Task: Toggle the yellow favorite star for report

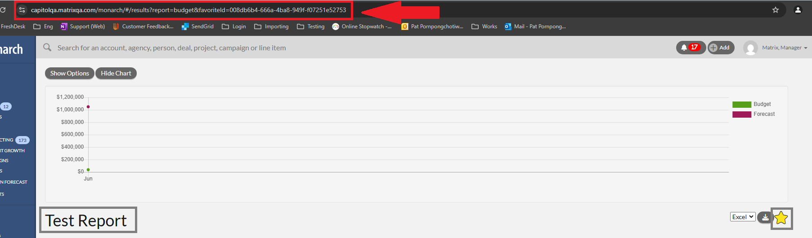Action: point(781,218)
